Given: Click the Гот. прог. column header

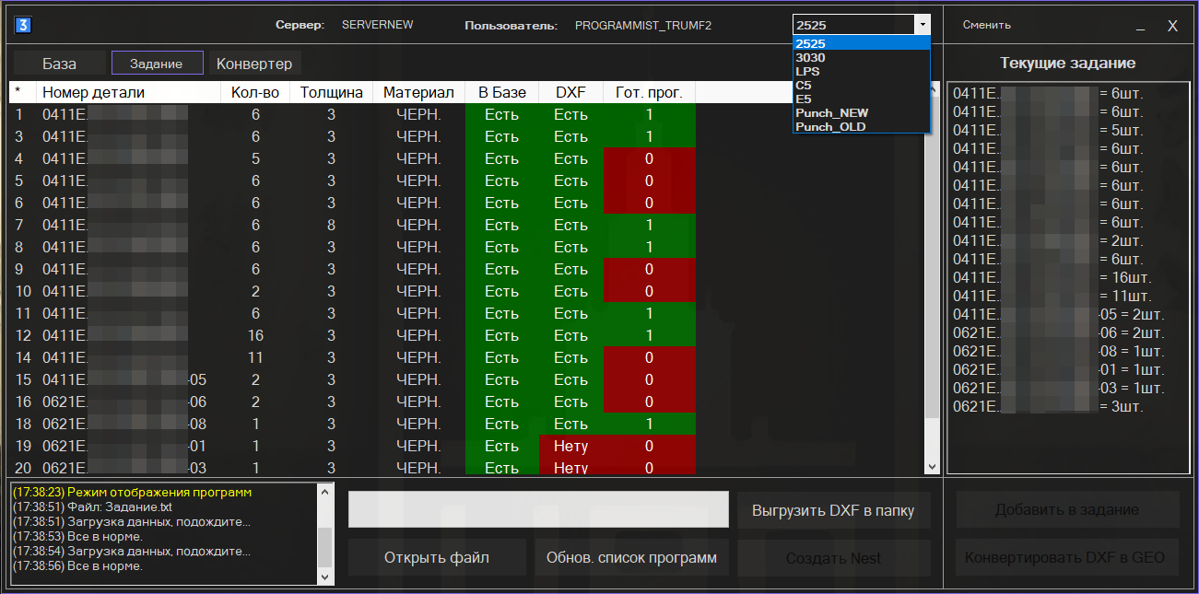Looking at the screenshot, I should coord(649,92).
